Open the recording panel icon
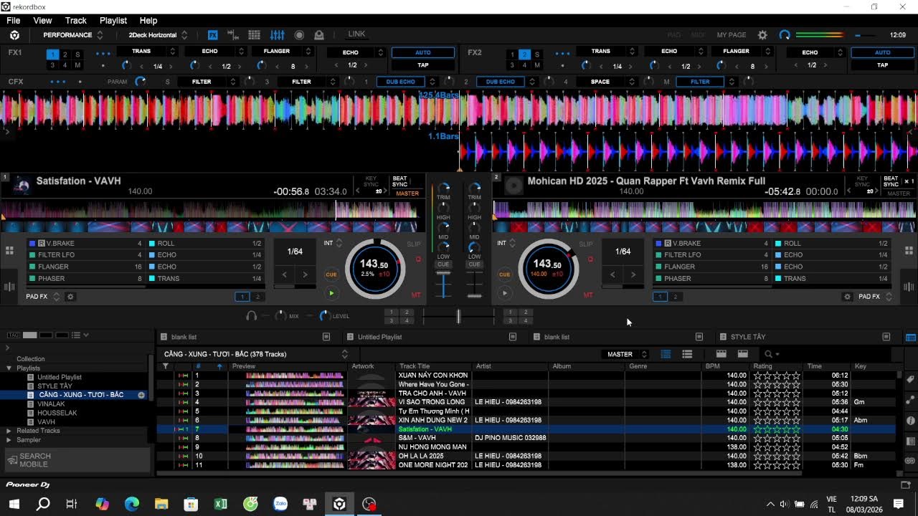The width and height of the screenshot is (918, 516). coord(299,34)
